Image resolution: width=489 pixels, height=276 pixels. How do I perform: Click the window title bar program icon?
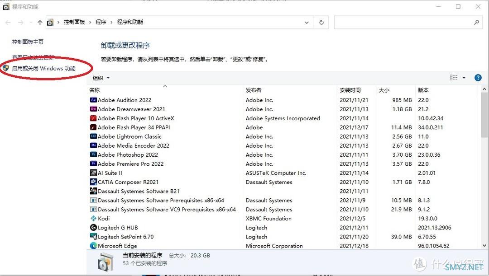(6, 7)
